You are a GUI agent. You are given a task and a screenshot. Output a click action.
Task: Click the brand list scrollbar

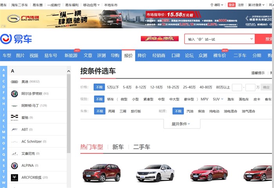point(68,114)
